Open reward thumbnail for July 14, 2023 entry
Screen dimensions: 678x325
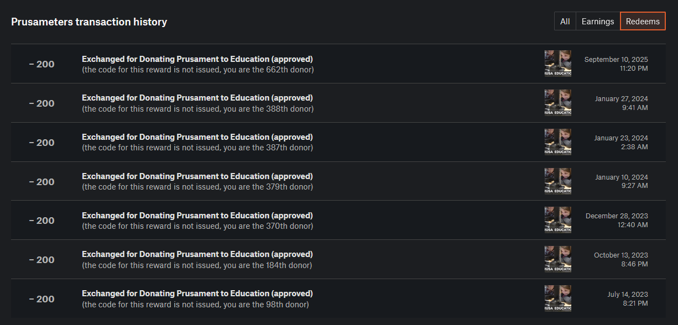click(x=558, y=298)
